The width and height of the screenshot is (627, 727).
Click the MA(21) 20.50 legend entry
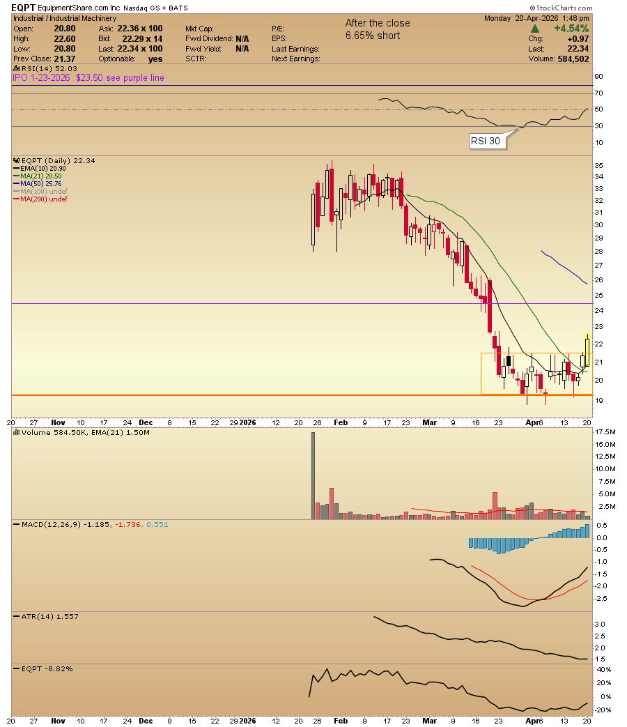tap(38, 176)
